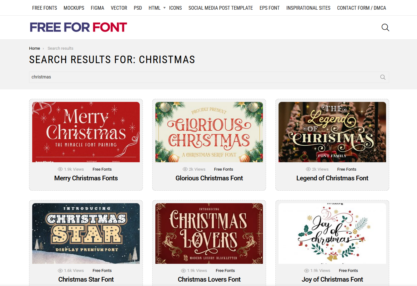Click eye views icon on Glorious Christmas Font
Image resolution: width=417 pixels, height=286 pixels.
click(185, 169)
